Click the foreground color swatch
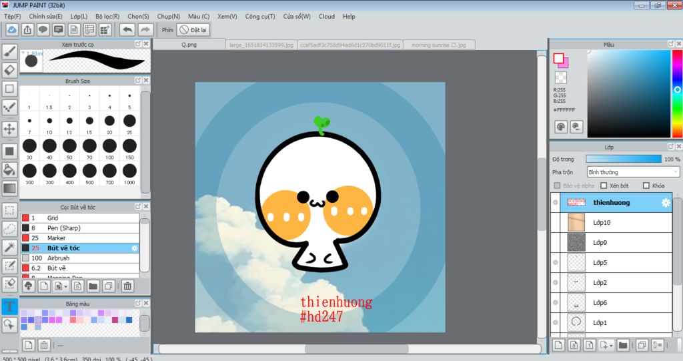Viewport: 683px width, 361px height. pos(558,59)
